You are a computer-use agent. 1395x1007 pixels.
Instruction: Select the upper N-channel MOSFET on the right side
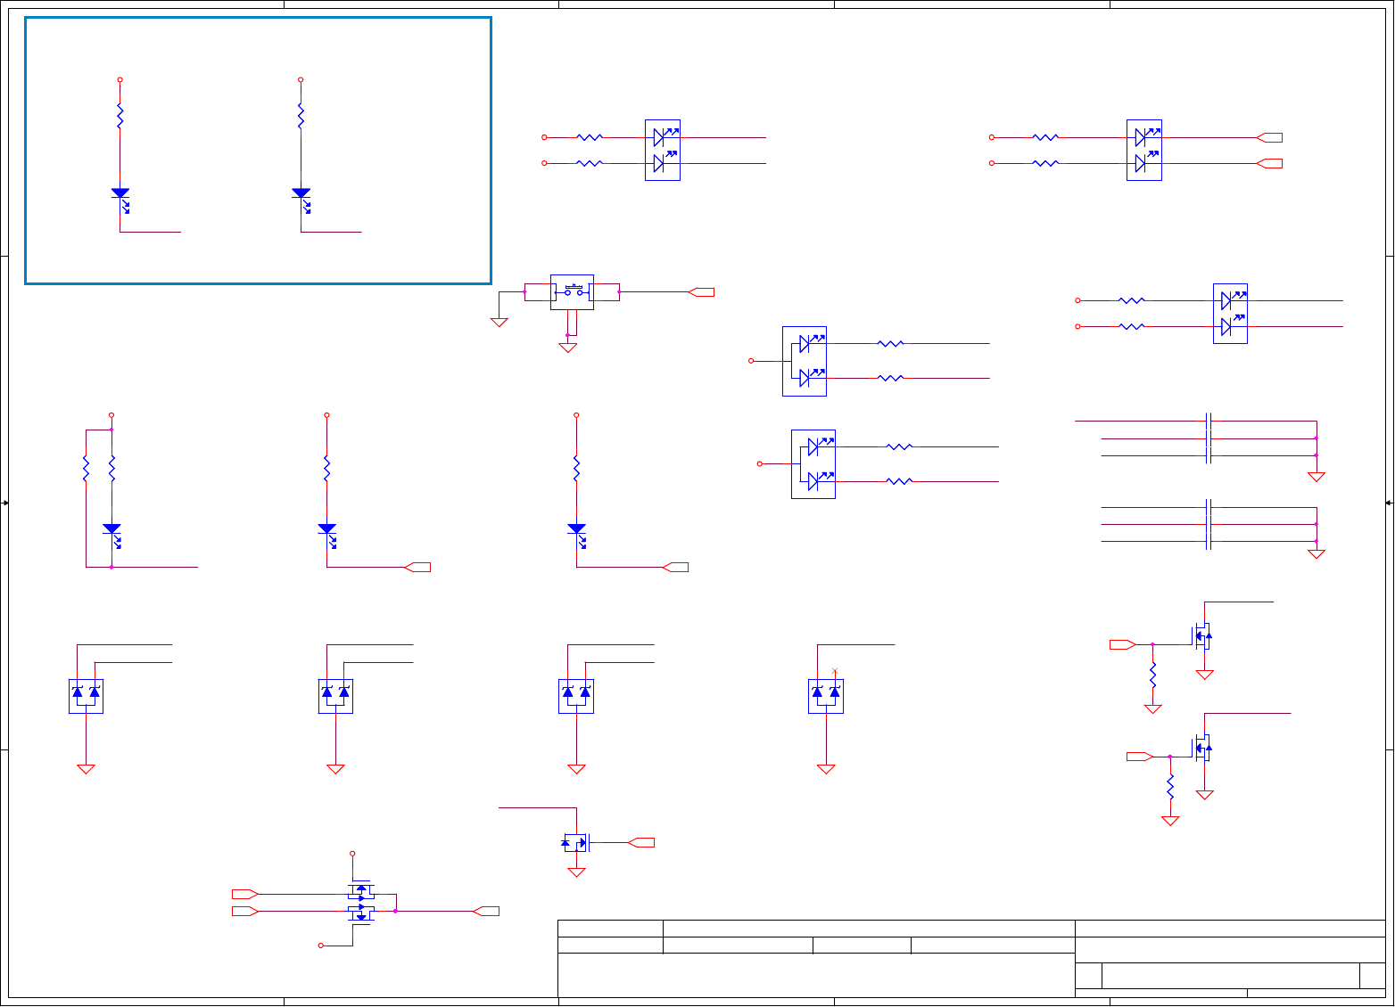tap(1202, 635)
